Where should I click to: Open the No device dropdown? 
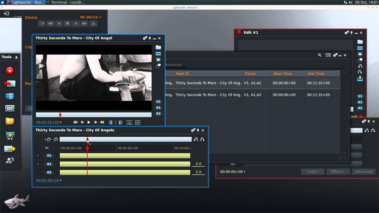[91, 17]
